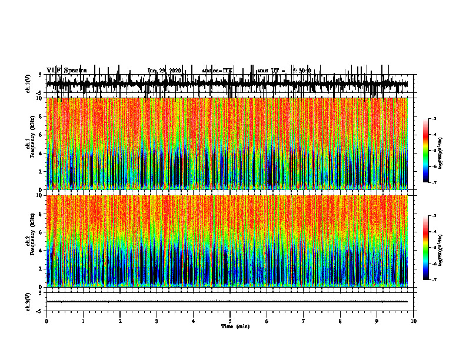466x360 pixels.
Task: Click the "-7" tick on ch.2 colorbar
Action: 434,280
